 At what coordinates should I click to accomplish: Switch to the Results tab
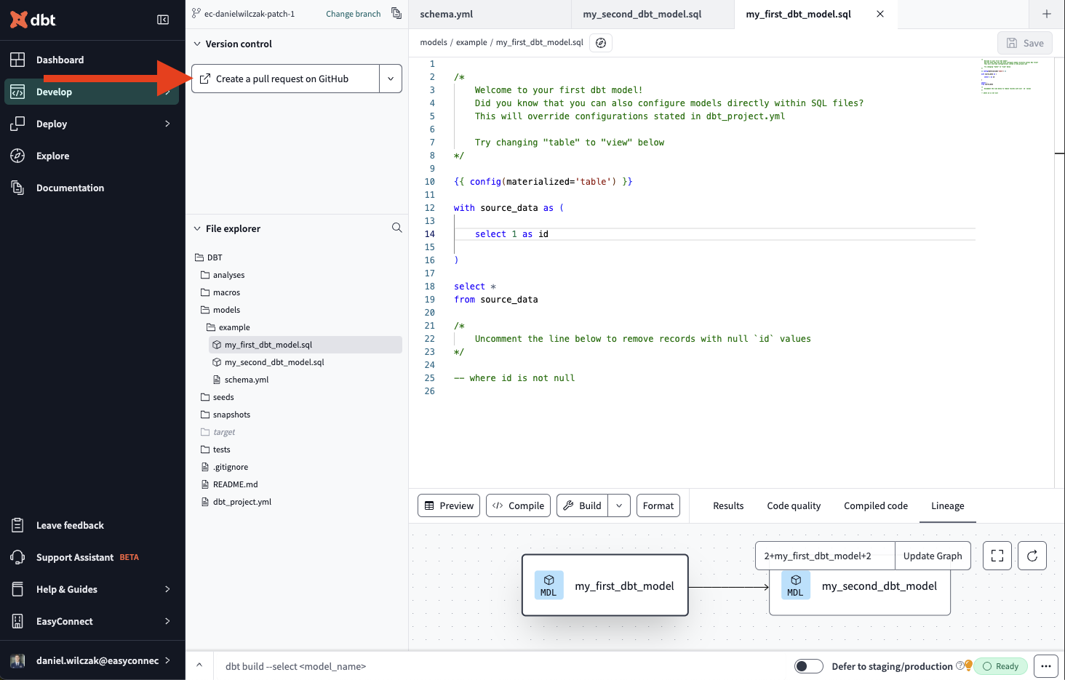(x=728, y=505)
